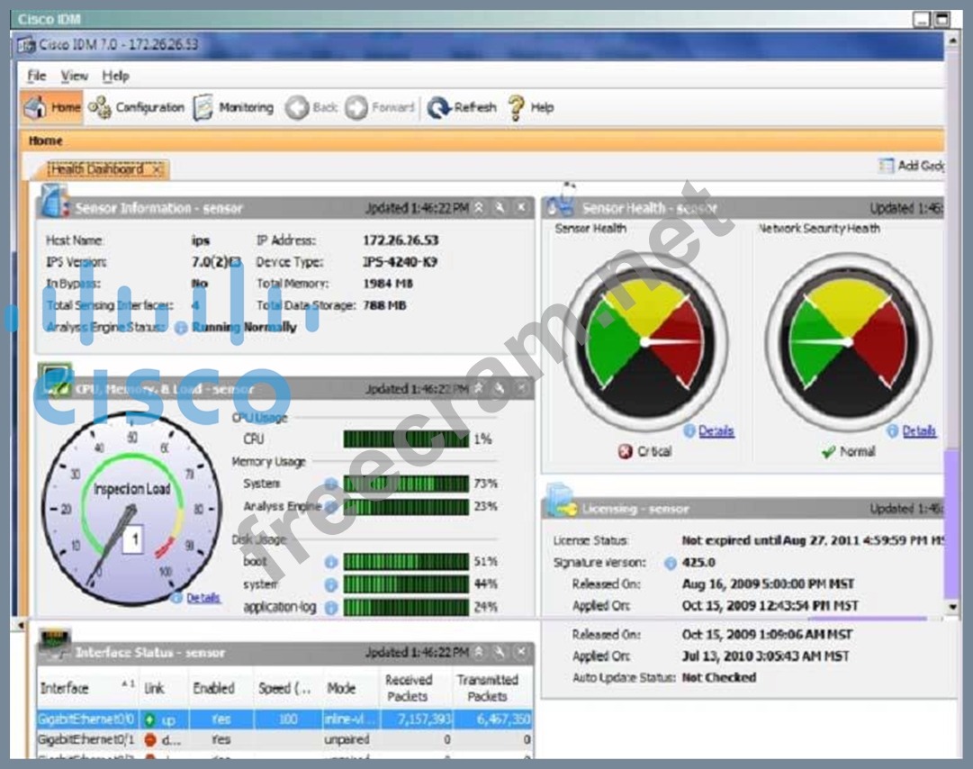
Task: Click info icon beside Signature Version
Action: (670, 563)
